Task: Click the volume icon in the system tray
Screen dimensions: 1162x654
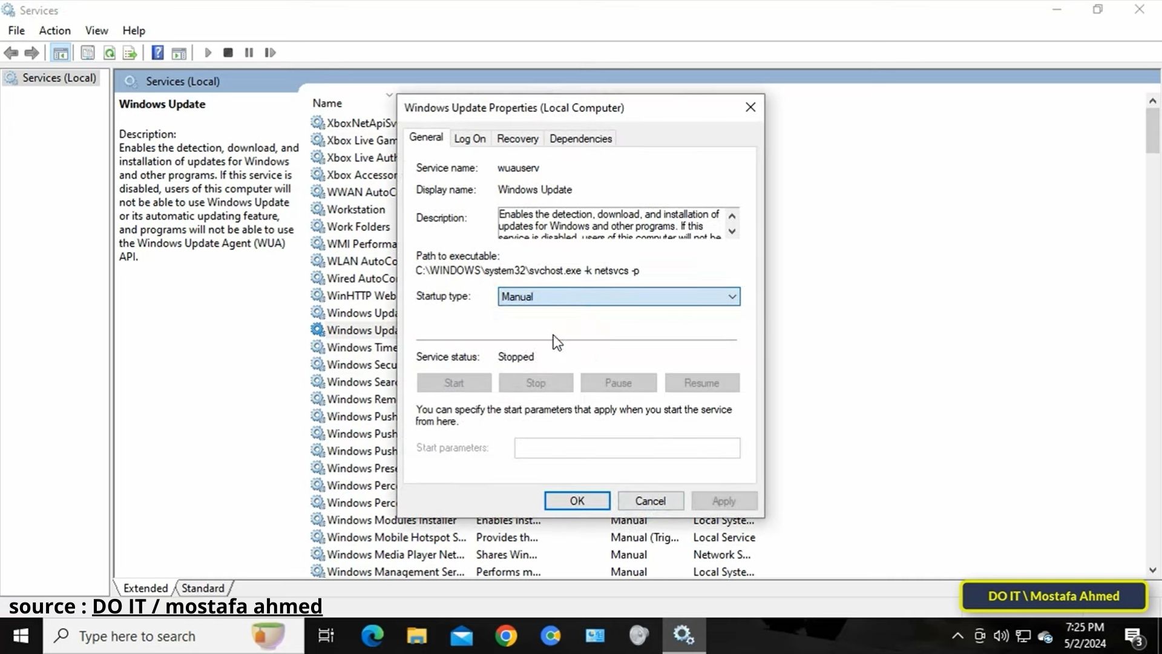Action: tap(1001, 636)
